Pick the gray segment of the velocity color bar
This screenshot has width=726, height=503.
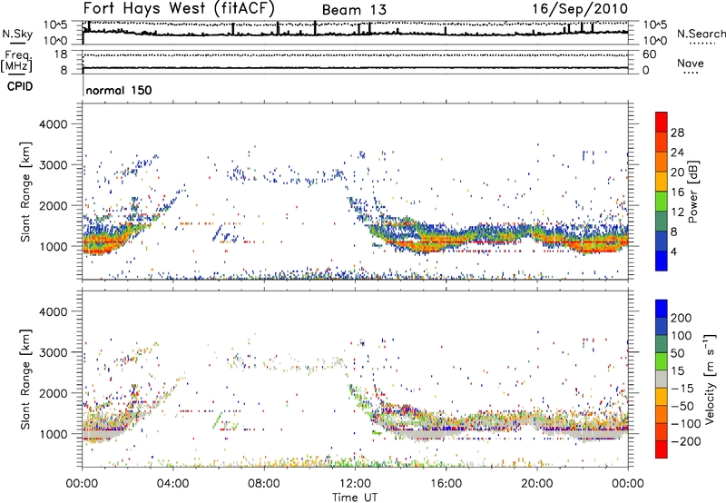662,379
